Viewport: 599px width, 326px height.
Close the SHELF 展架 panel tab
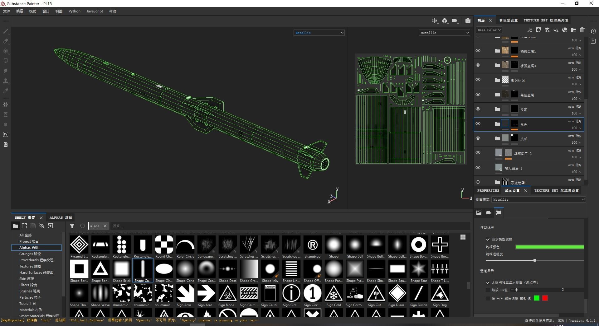pyautogui.click(x=41, y=218)
